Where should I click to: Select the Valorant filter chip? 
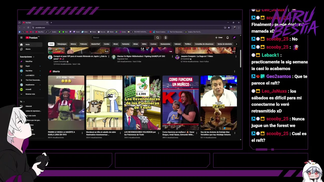177,44
